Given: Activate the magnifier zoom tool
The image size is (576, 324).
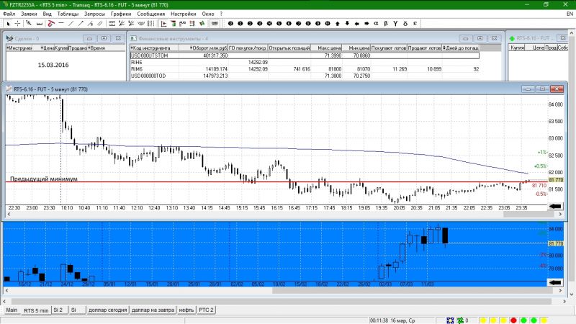Looking at the screenshot, I should (29, 23).
